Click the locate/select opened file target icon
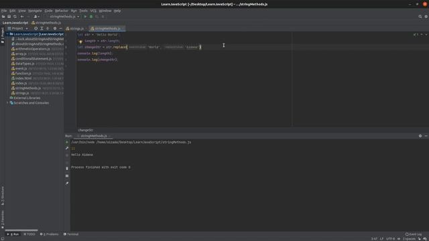The width and height of the screenshot is (429, 241). click(x=36, y=28)
